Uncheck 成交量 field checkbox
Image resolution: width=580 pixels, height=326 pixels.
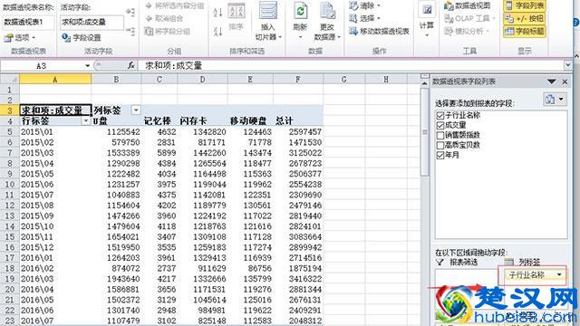(440, 125)
